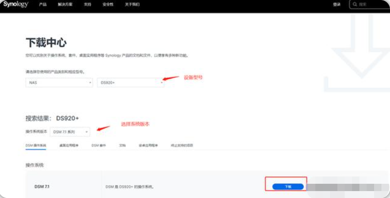
Task: Switch to the 桌面应用程序 tab
Action: [x=69, y=146]
